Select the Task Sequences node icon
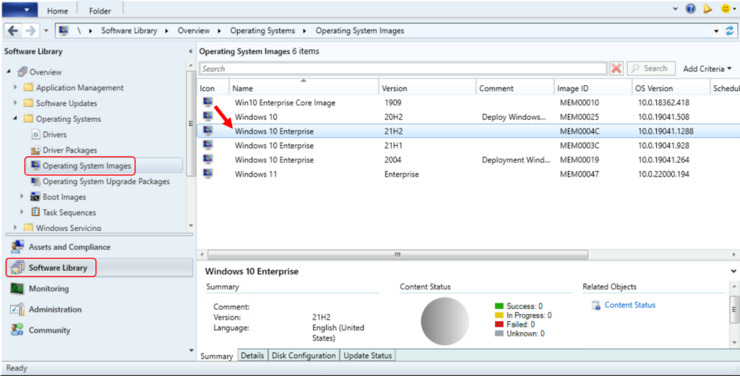This screenshot has width=740, height=376. pyautogui.click(x=35, y=212)
